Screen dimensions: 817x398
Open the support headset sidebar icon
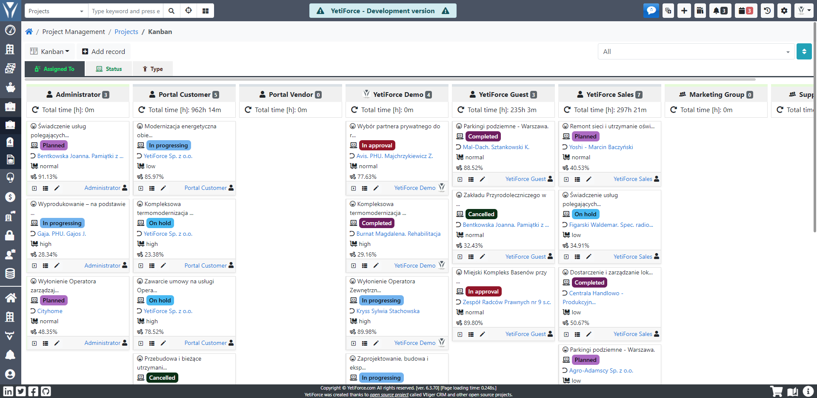click(x=10, y=177)
